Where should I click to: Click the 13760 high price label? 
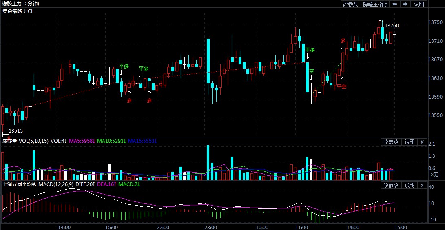point(392,26)
